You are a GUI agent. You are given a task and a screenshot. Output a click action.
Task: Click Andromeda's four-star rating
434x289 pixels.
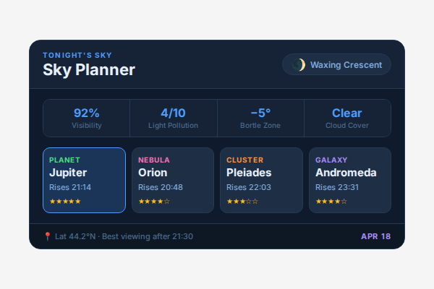tap(331, 201)
